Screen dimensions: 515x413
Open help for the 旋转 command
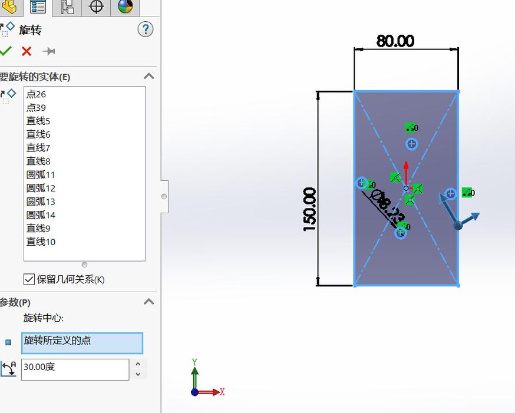tap(145, 29)
